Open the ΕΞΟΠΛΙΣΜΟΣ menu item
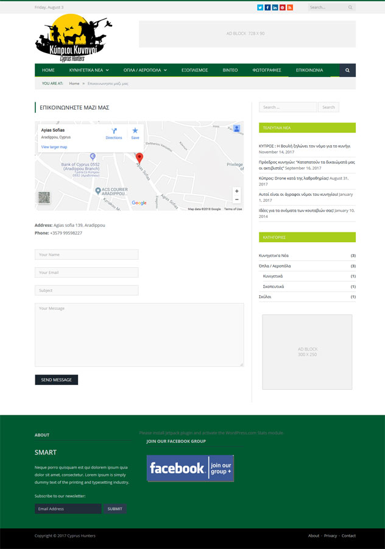The image size is (385, 549). point(195,70)
